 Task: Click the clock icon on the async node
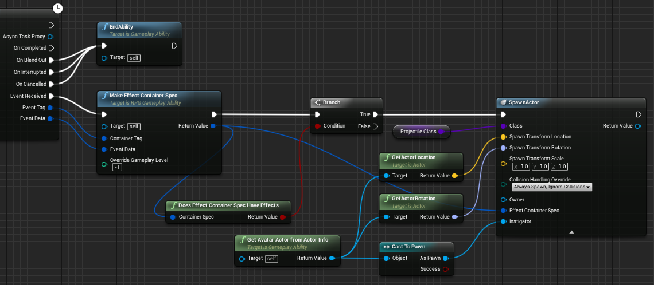tap(57, 7)
